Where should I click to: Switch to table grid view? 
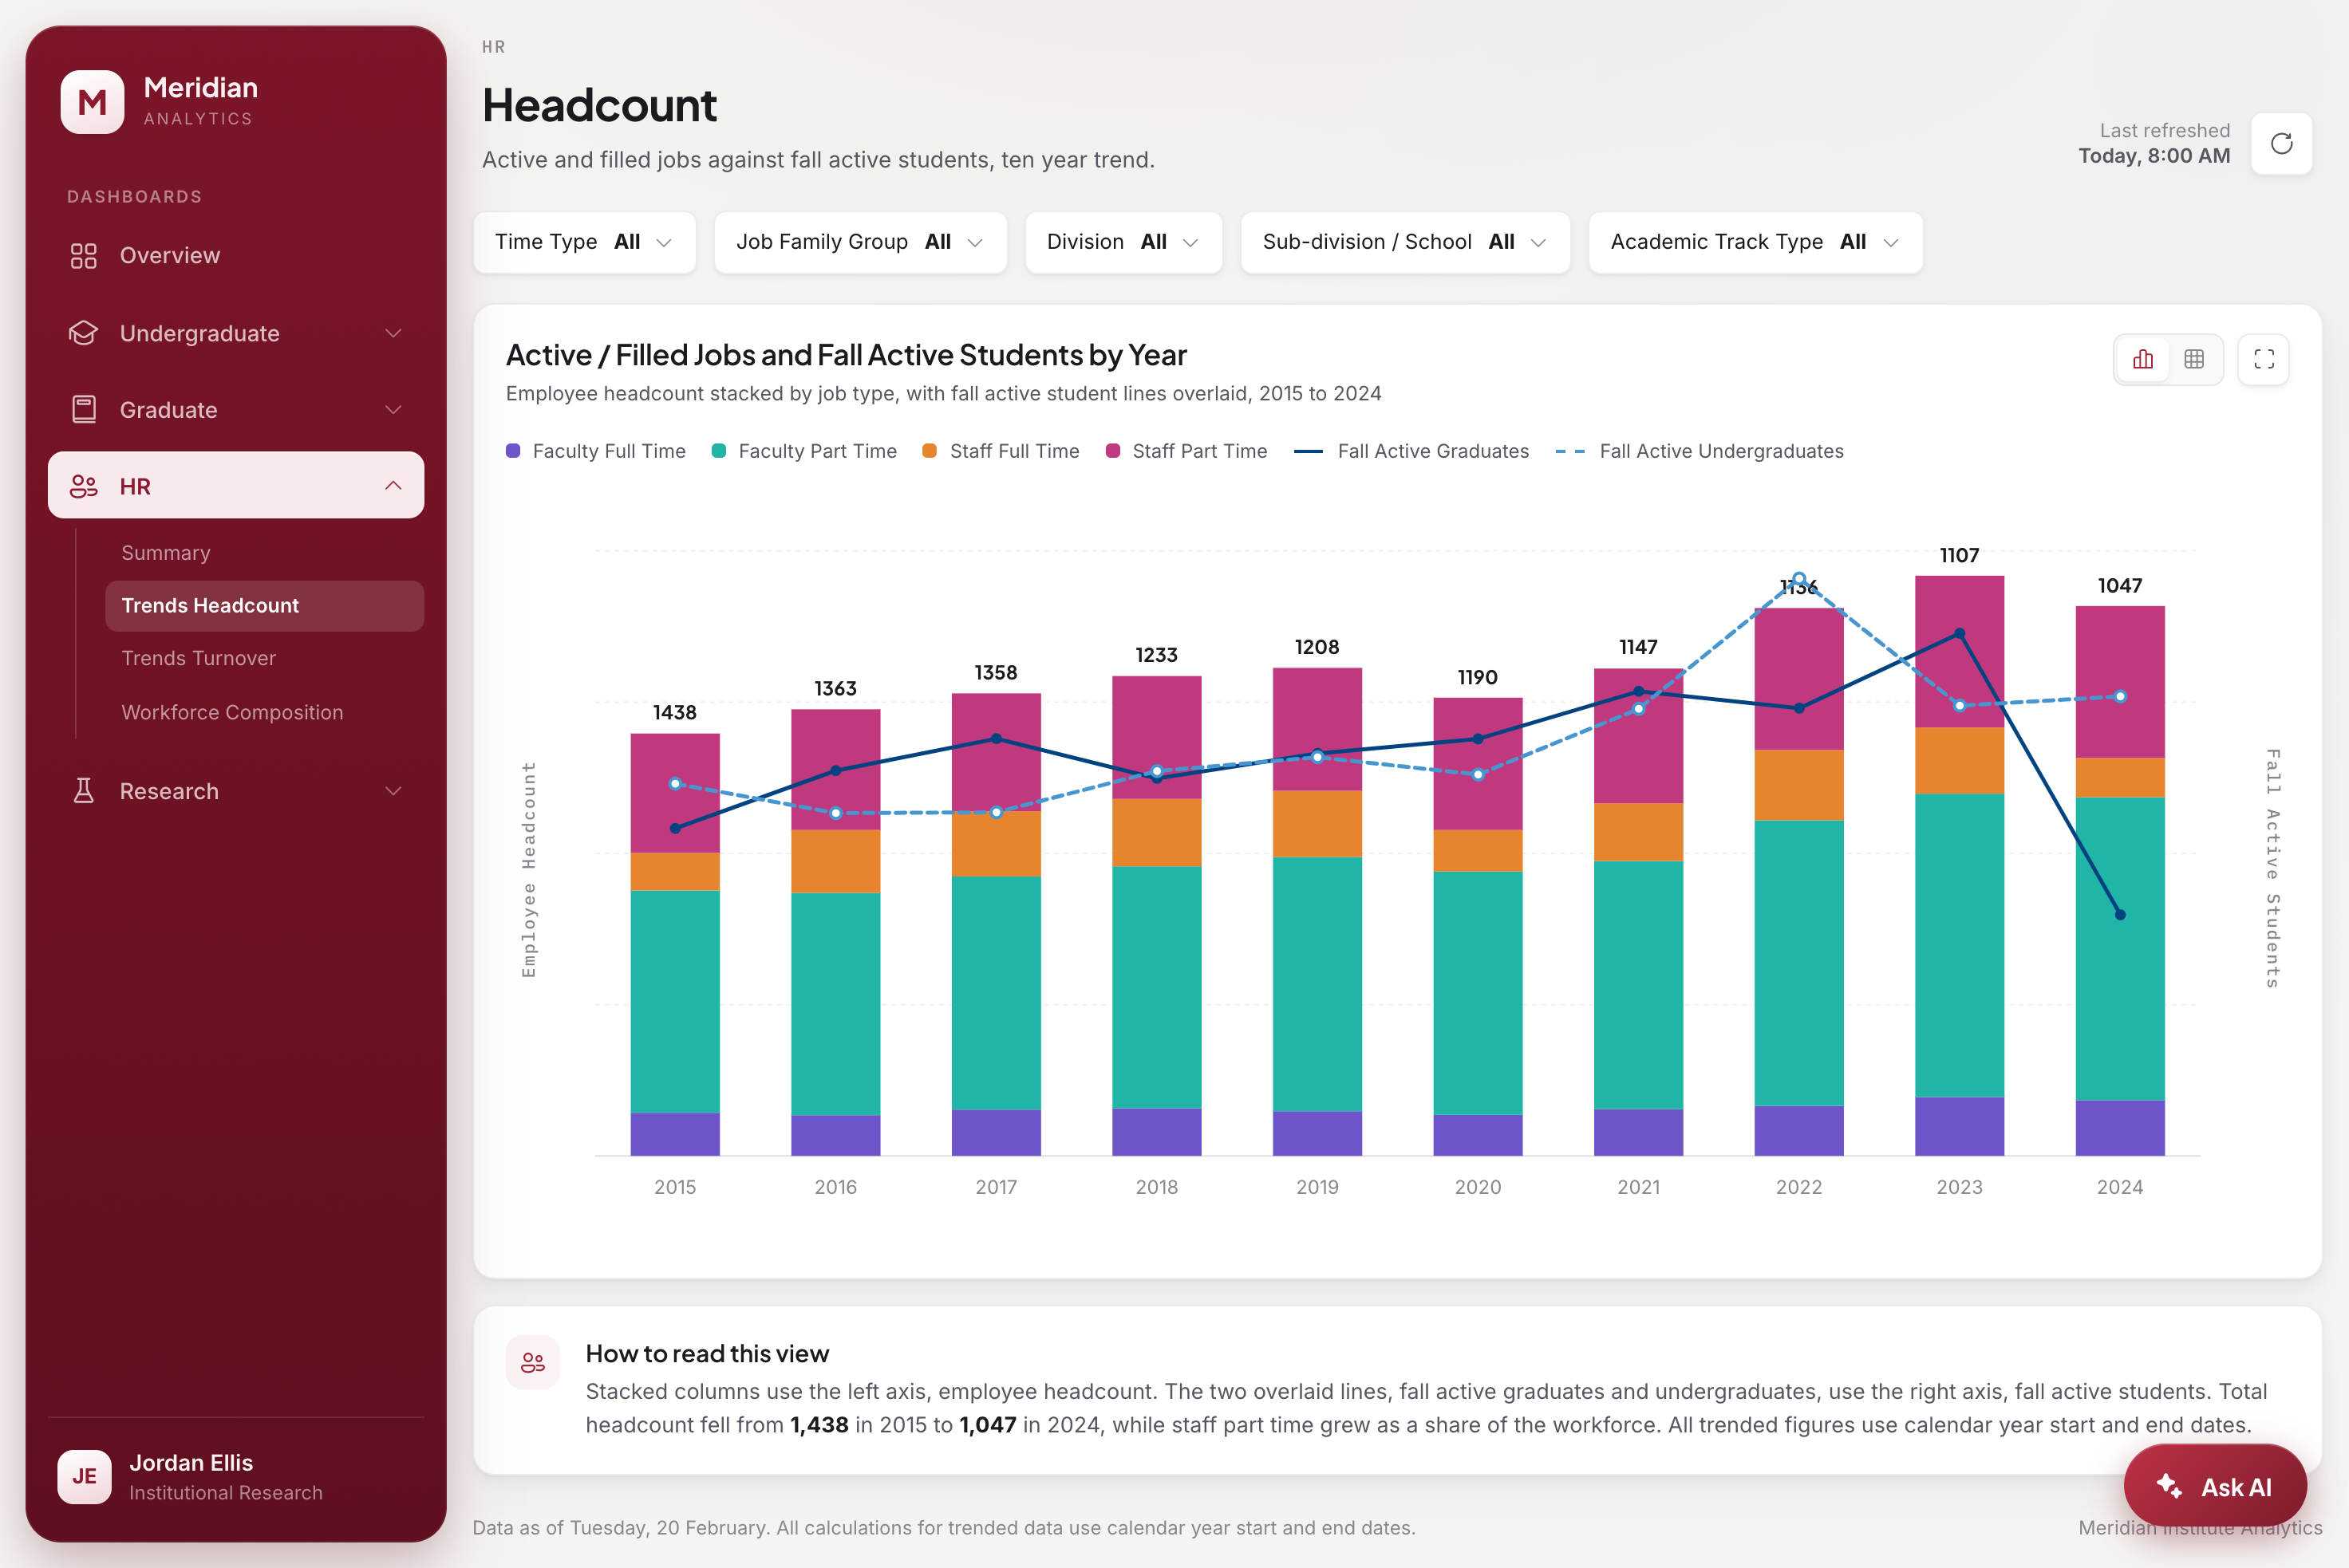2194,360
